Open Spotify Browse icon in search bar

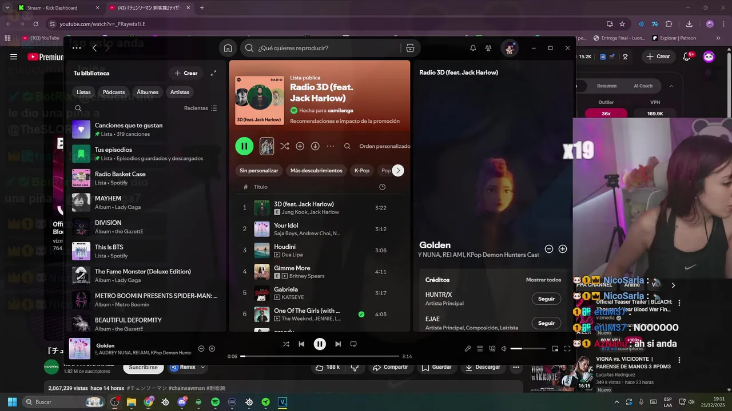pos(410,48)
